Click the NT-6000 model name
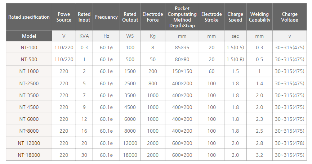Screen dimensions: 312x164 click(29, 119)
